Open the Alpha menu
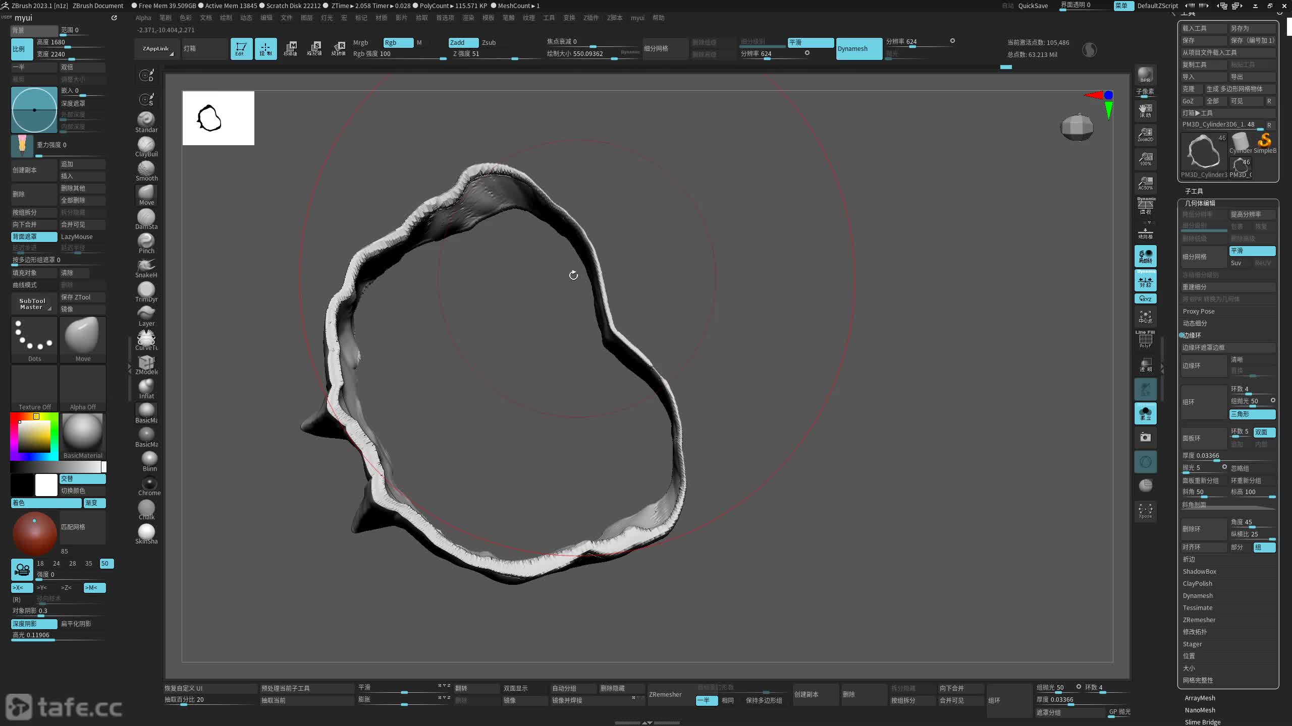 (143, 18)
